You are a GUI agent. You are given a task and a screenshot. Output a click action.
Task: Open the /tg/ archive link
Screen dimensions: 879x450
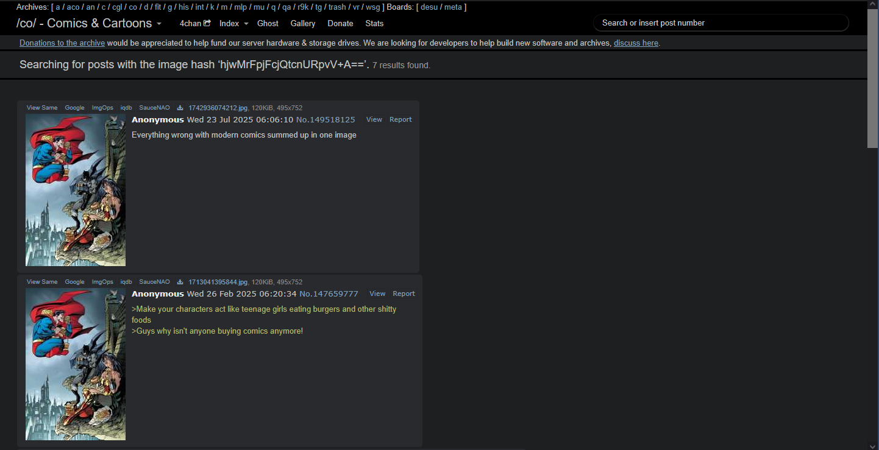(x=318, y=7)
